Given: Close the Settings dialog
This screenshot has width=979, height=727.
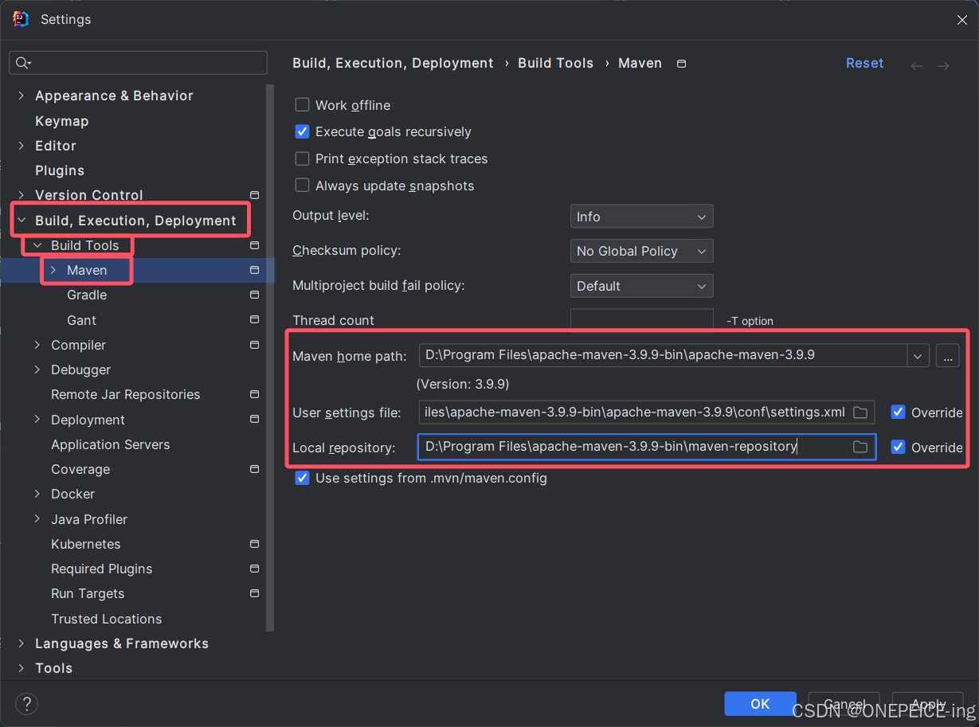Looking at the screenshot, I should 962,20.
